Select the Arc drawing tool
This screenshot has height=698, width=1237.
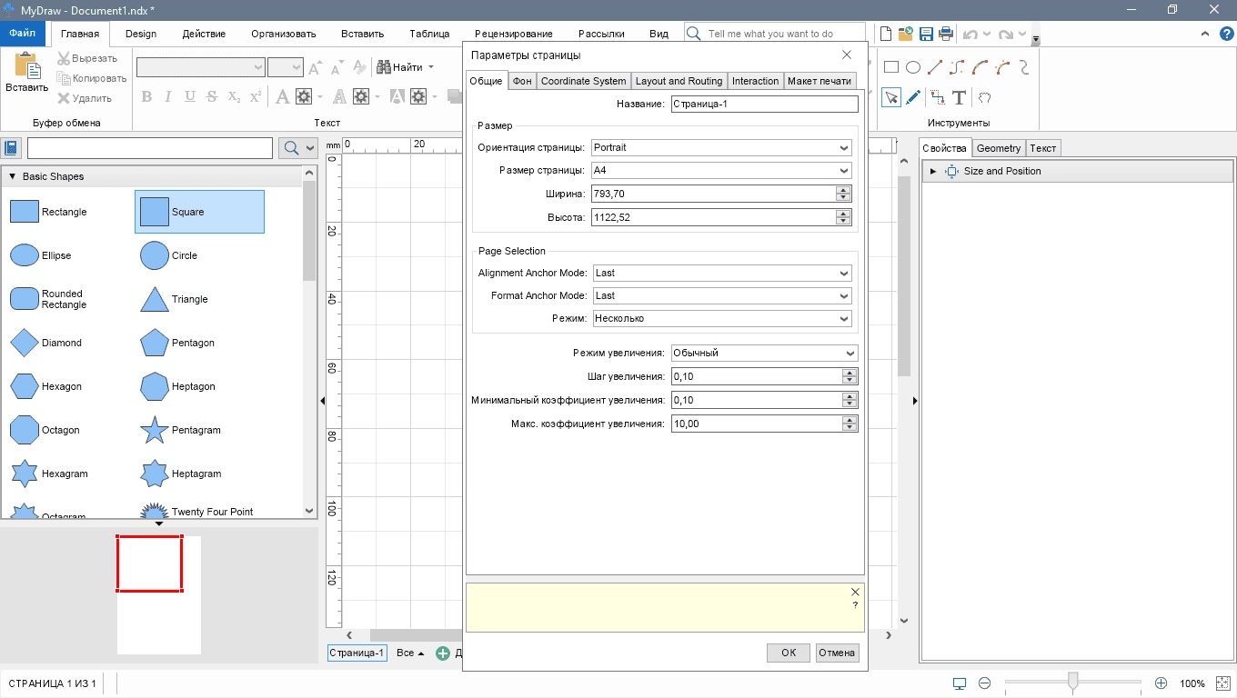tap(980, 67)
